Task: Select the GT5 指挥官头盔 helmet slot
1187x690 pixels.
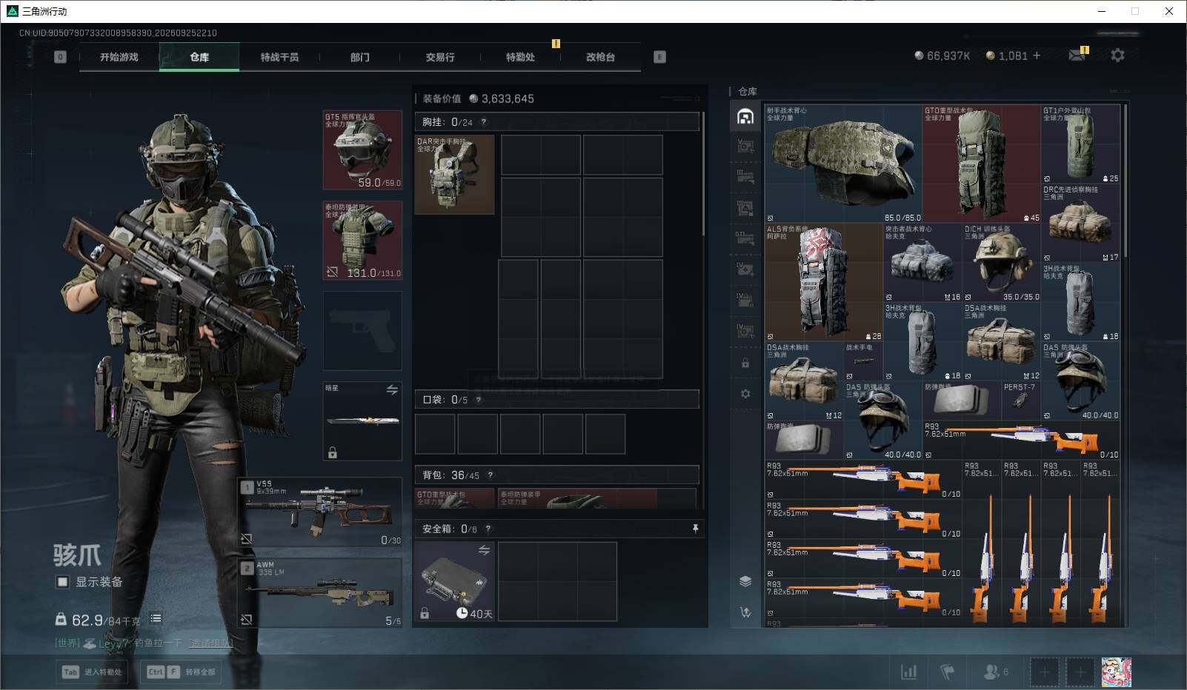Action: [x=362, y=150]
